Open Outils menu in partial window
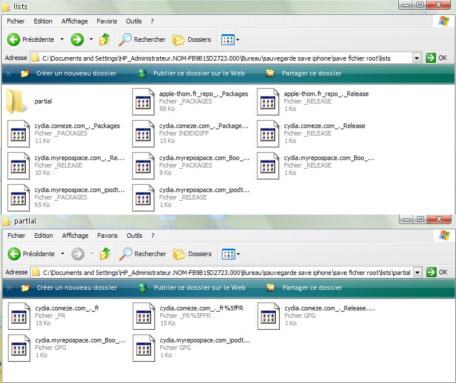The height and width of the screenshot is (383, 456). 134,236
